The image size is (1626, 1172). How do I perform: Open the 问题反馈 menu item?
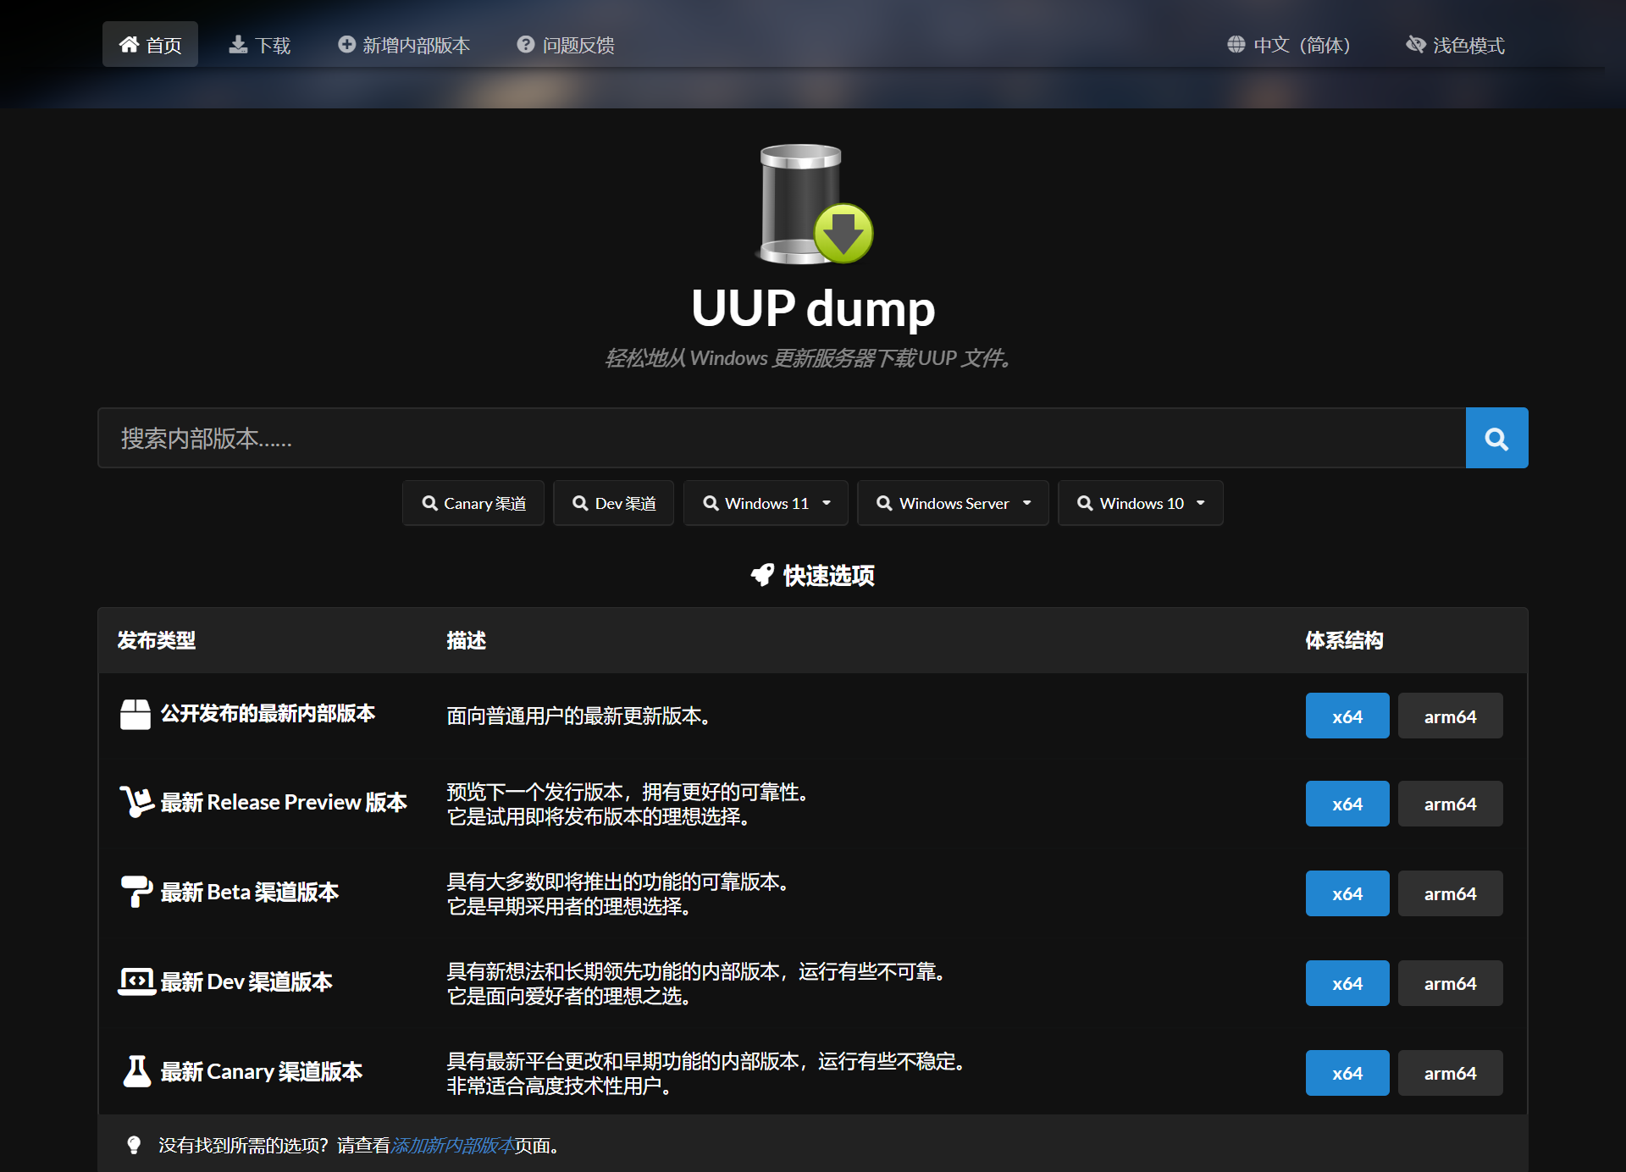[x=566, y=45]
